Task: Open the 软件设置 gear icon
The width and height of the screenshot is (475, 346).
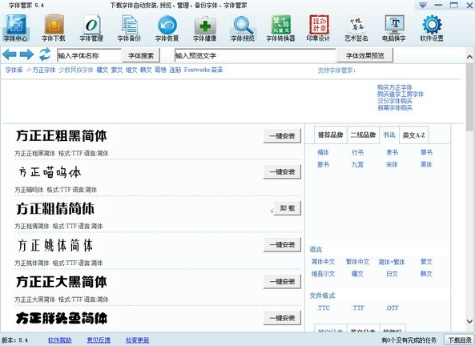Action: pos(432,28)
